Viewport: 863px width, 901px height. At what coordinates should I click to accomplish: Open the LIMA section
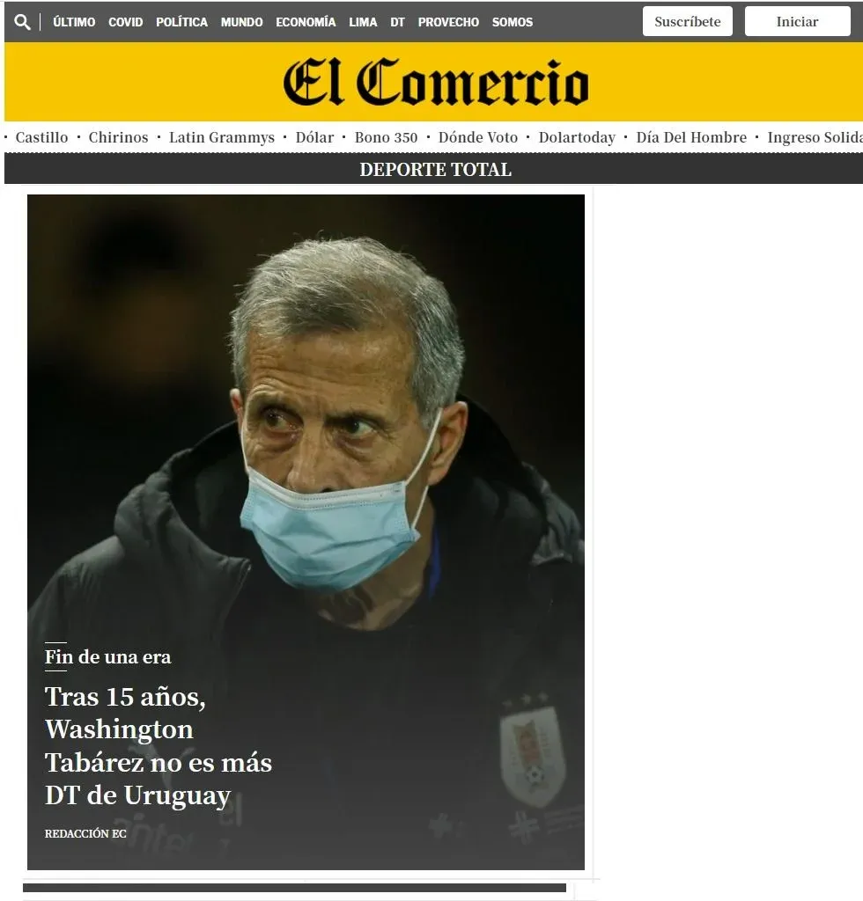[x=363, y=22]
